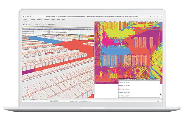Screen dimensions: 184x120
Task: Click the zoom in plus button
Action: [56, 24]
